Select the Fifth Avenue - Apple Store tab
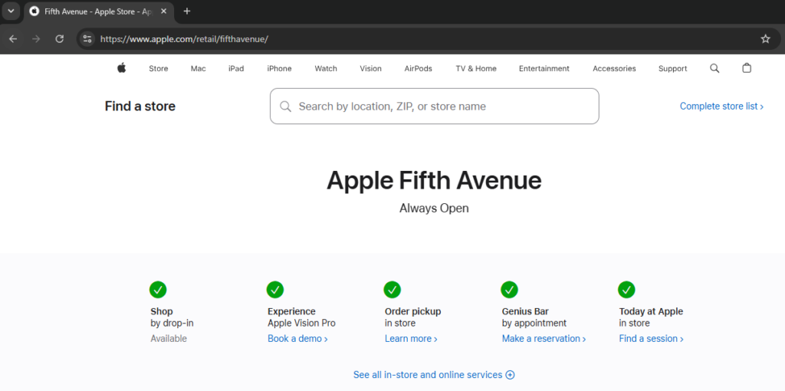Viewport: 785px width, 391px height. [98, 11]
